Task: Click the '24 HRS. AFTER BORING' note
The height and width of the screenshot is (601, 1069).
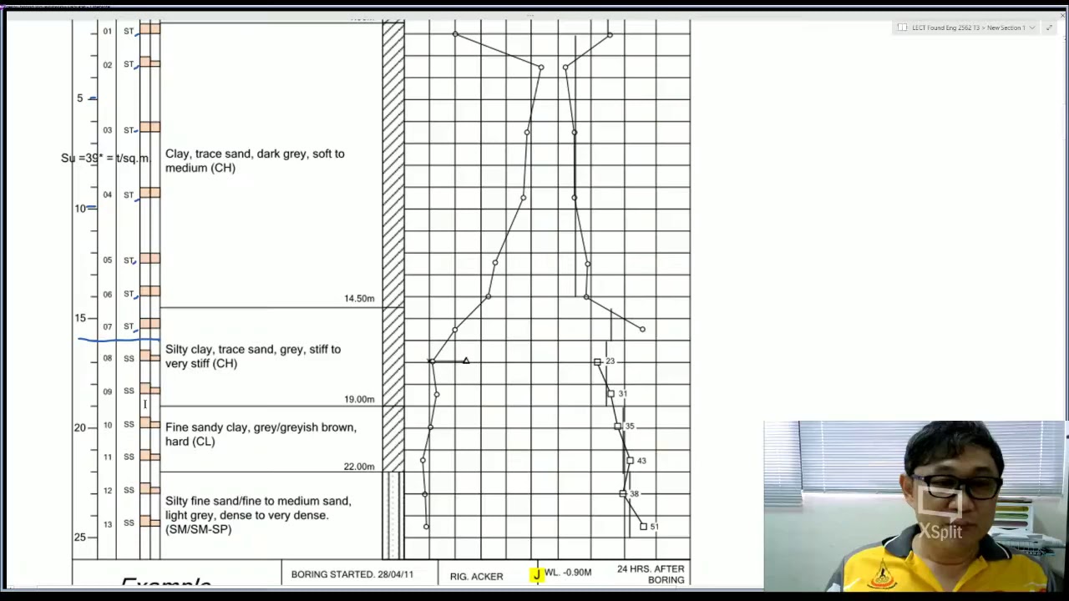Action: coord(651,574)
